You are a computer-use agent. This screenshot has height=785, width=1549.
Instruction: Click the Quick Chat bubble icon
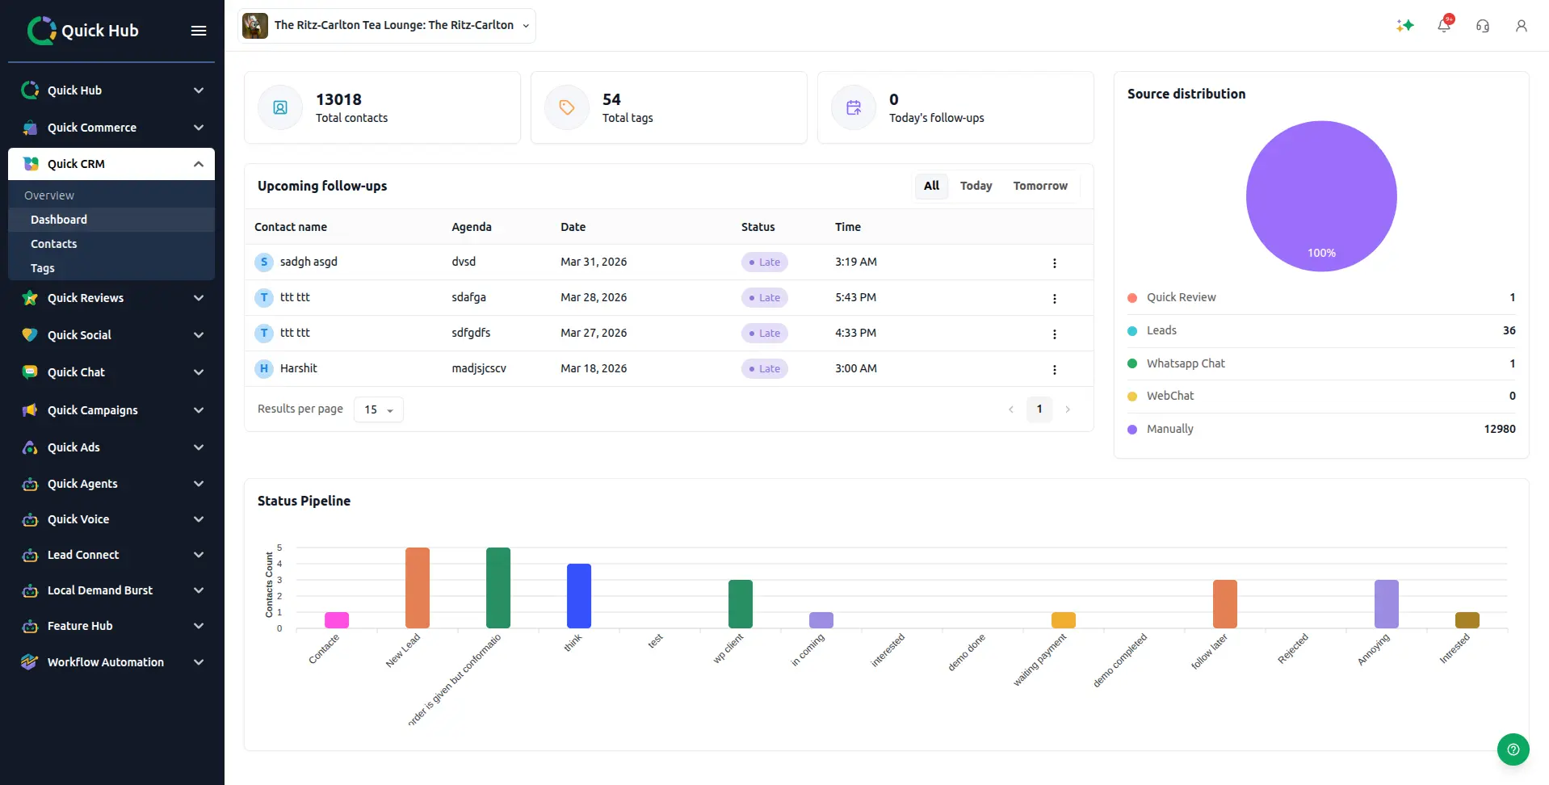tap(30, 372)
